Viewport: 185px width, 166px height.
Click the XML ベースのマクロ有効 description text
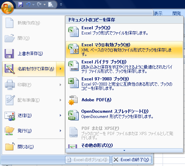click(127, 52)
